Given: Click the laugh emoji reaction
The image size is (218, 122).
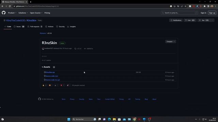Looking at the screenshot, I should point(51,85).
